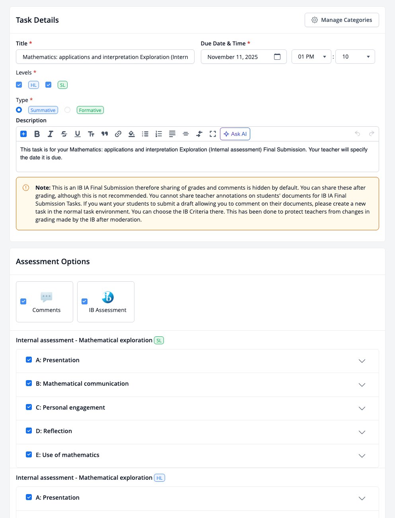Uncheck the E: Use of mathematics criterion
Image resolution: width=395 pixels, height=518 pixels.
[29, 455]
